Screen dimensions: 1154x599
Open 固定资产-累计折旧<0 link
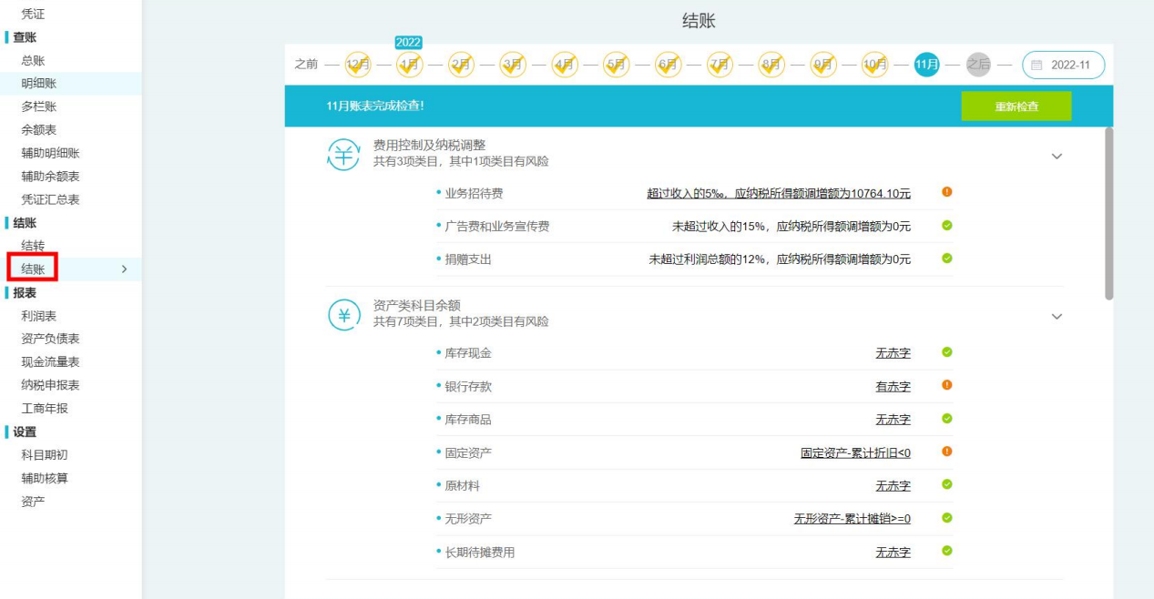[856, 452]
